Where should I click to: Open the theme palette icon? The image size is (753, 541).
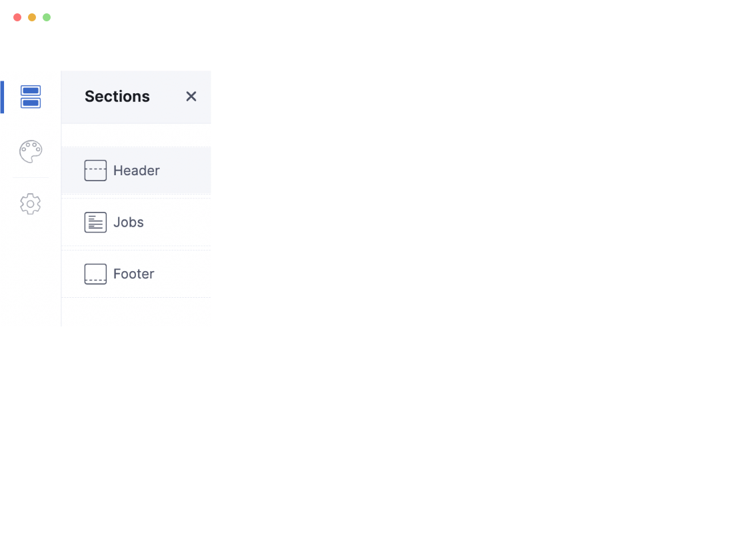pyautogui.click(x=31, y=151)
